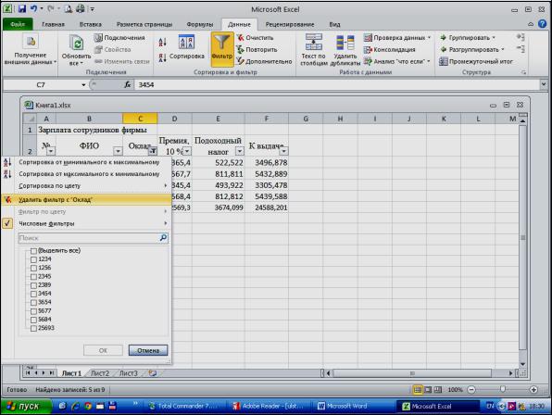Switch to Page Layout view icon

click(x=428, y=390)
